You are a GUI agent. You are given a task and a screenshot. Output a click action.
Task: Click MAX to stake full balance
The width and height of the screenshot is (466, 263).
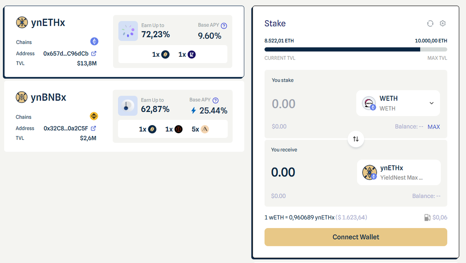433,127
